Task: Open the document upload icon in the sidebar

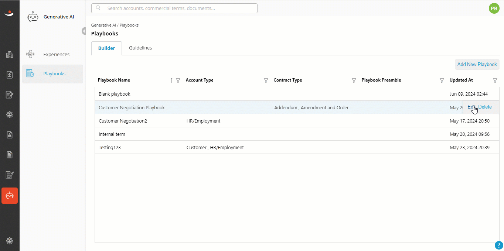Action: (x=10, y=75)
